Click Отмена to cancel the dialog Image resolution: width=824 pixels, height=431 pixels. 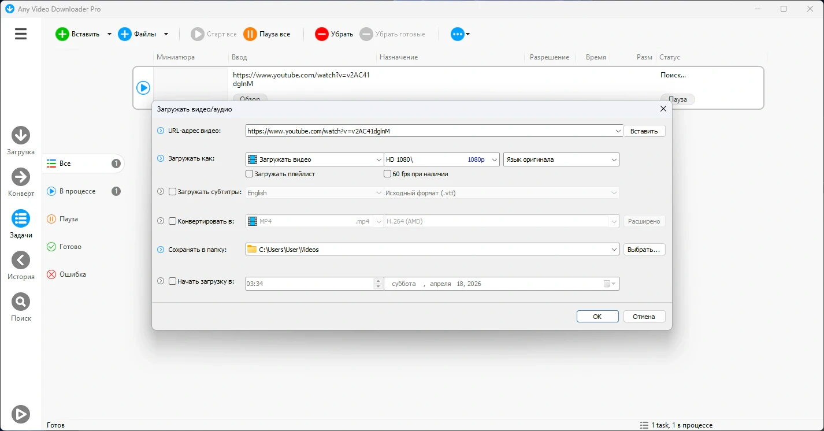pyautogui.click(x=644, y=317)
